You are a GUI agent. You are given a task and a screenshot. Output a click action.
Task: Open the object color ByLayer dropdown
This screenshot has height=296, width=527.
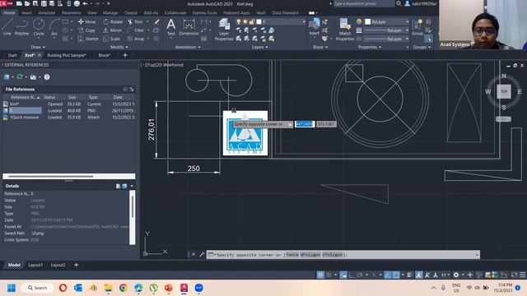click(x=387, y=22)
